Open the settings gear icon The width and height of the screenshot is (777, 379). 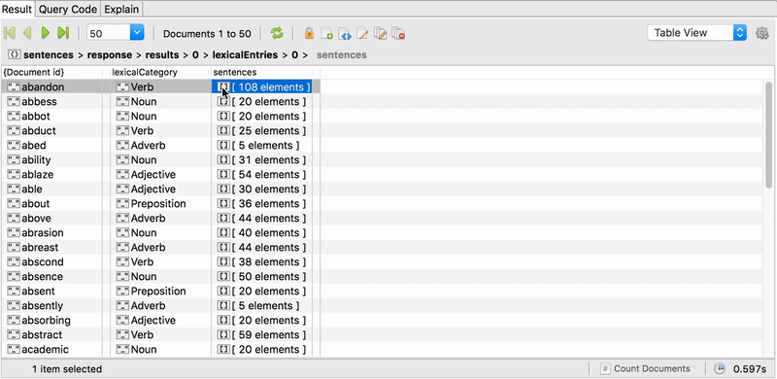(x=761, y=33)
